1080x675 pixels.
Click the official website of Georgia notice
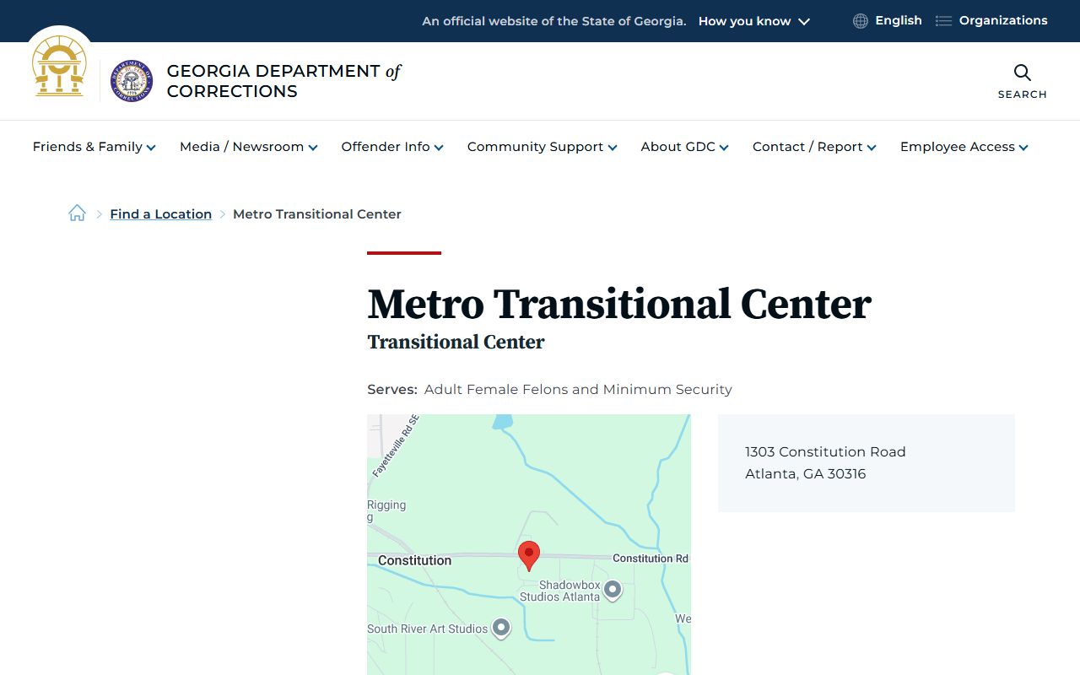click(x=554, y=21)
